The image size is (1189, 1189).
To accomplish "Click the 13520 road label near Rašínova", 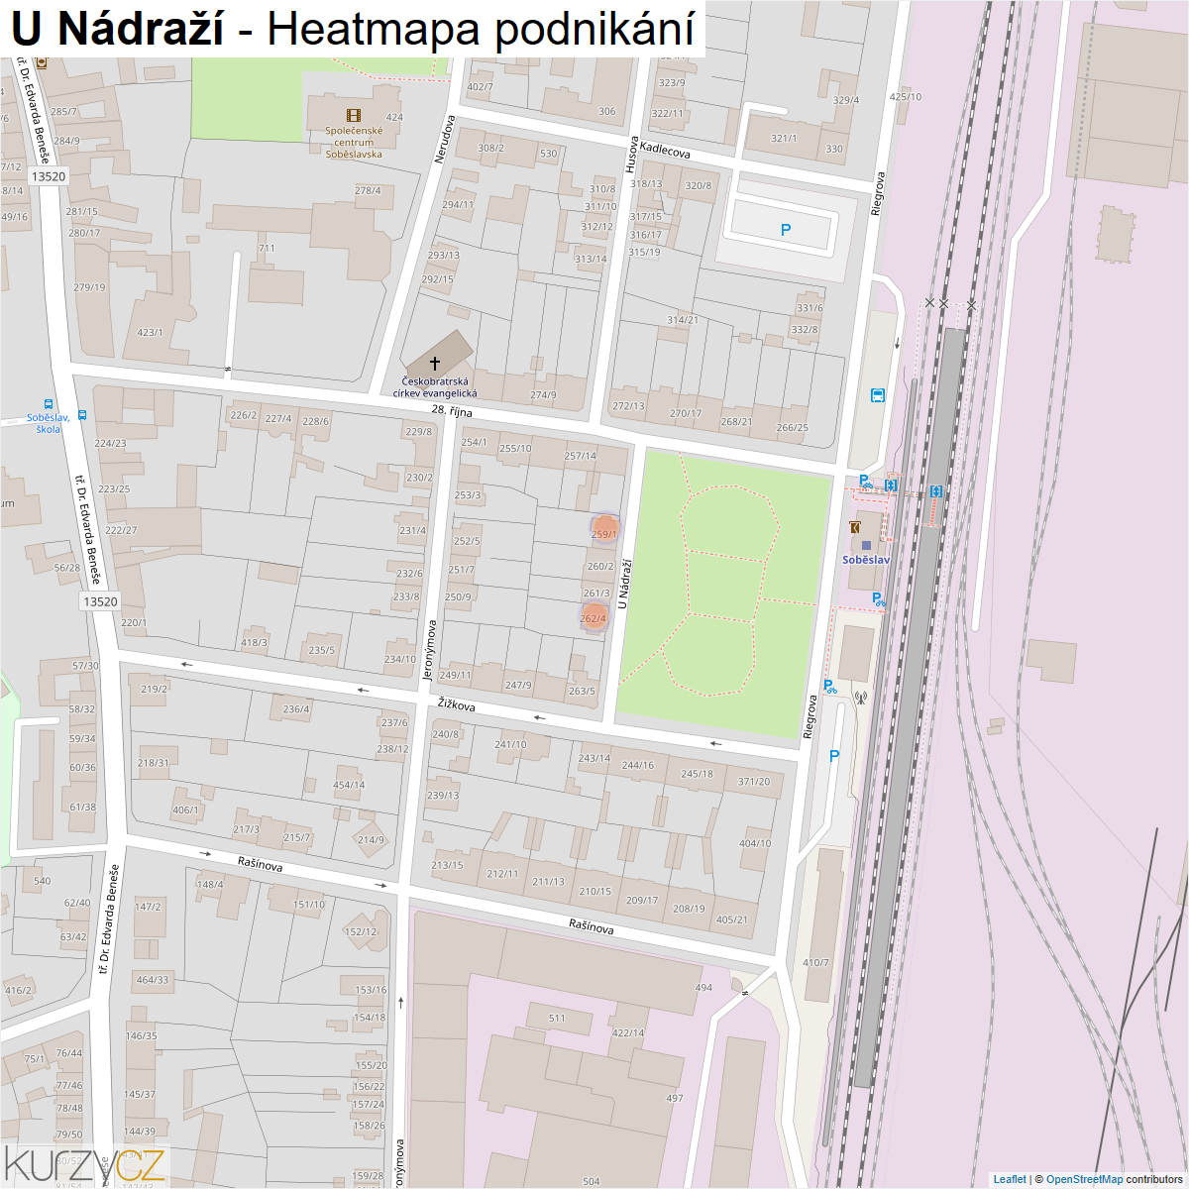I will click(100, 601).
